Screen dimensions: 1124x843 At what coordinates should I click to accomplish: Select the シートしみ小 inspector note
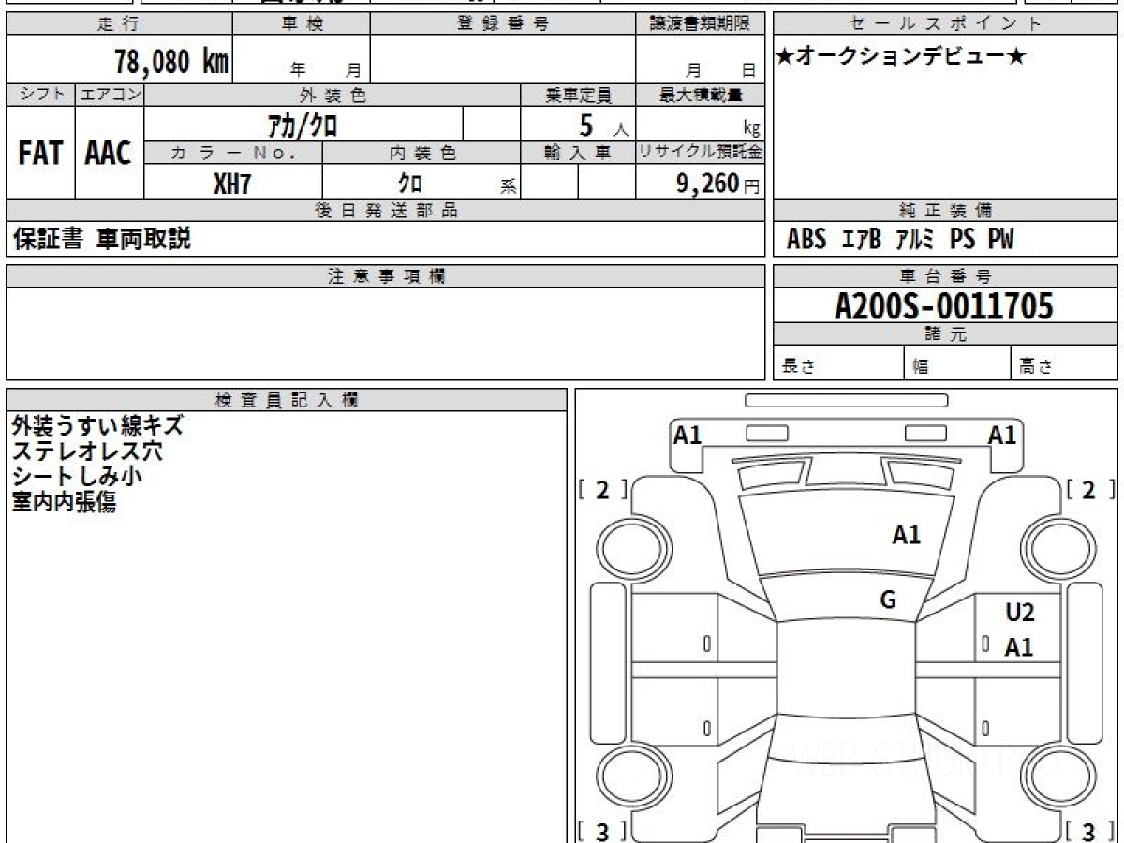point(77,477)
